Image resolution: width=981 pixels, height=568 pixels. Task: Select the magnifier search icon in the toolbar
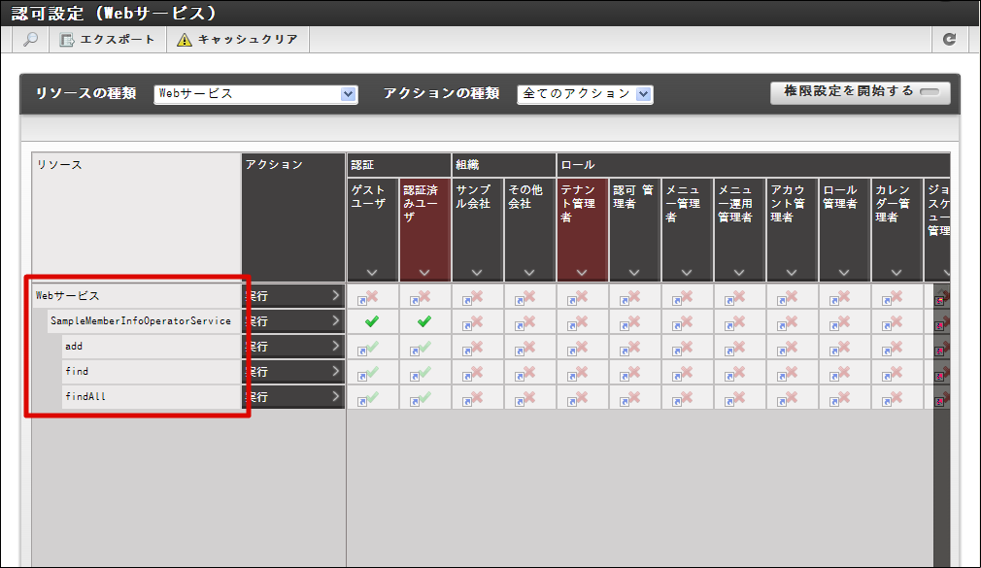point(29,39)
